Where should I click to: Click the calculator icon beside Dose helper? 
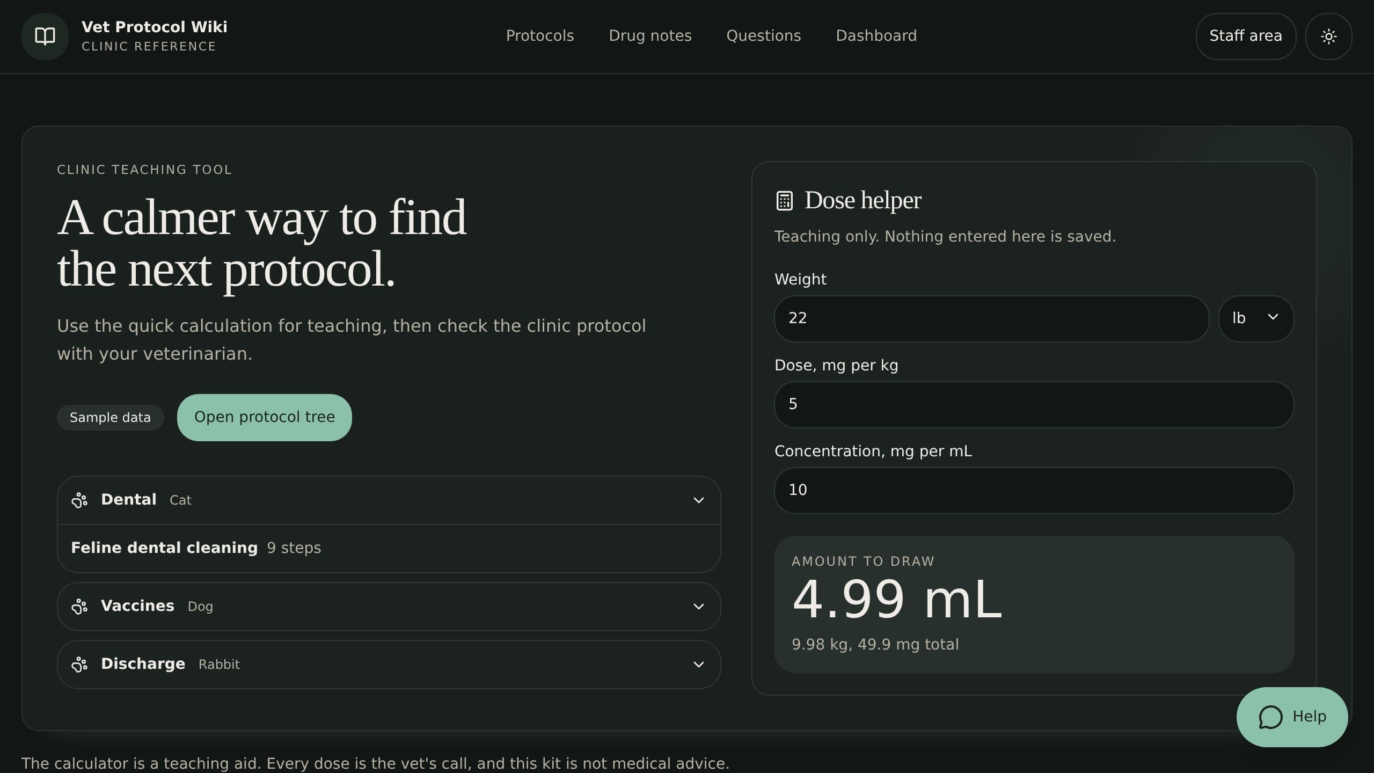click(784, 201)
